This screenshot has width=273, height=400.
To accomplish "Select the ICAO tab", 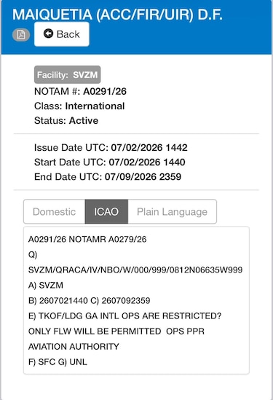I will pos(106,212).
